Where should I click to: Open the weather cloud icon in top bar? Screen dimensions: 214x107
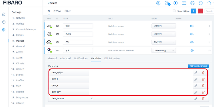pos(192,3)
